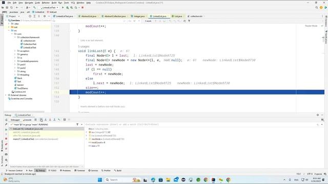328x184 pixels.
Task: Toggle the Database tool window stripe
Action: coord(326,20)
